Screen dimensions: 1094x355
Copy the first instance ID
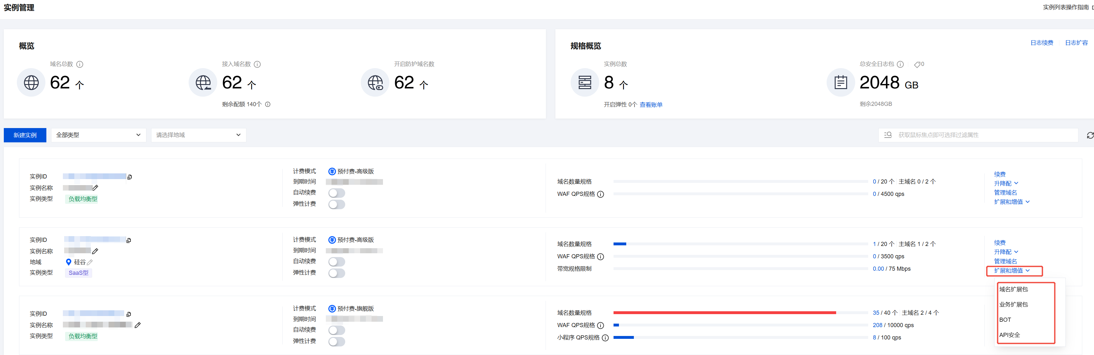pyautogui.click(x=130, y=177)
